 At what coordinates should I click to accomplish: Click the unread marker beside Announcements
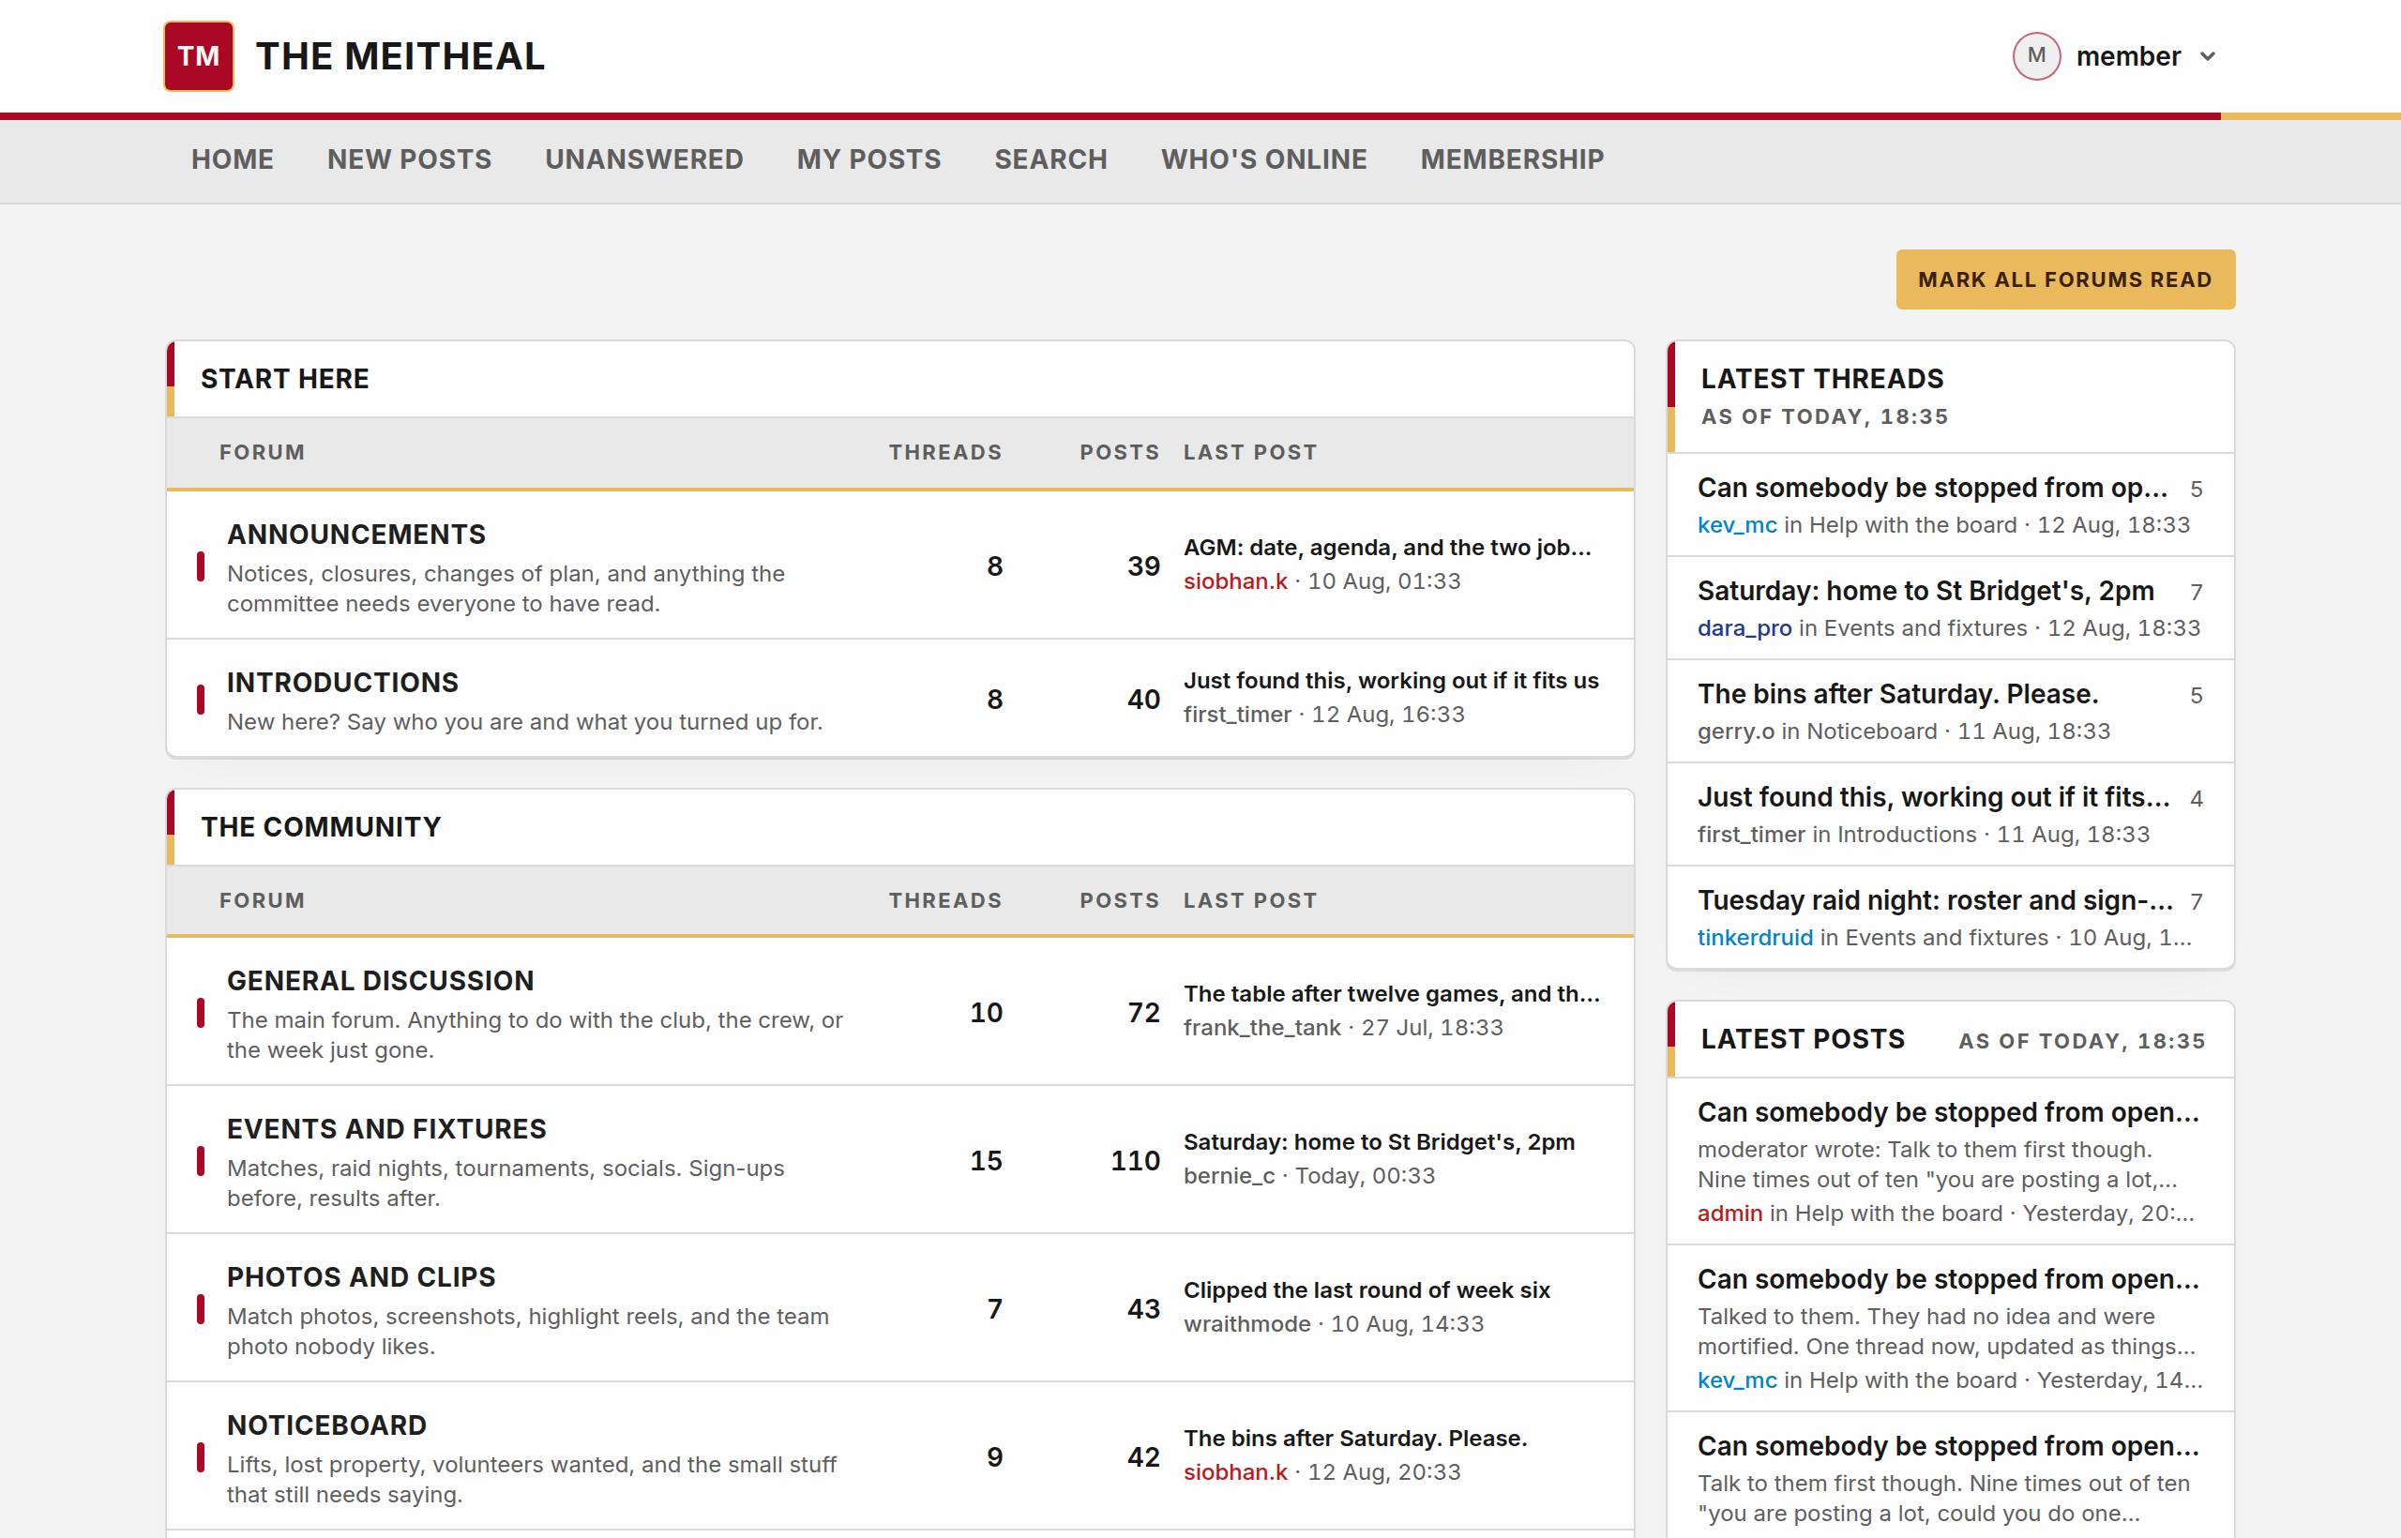coord(201,566)
